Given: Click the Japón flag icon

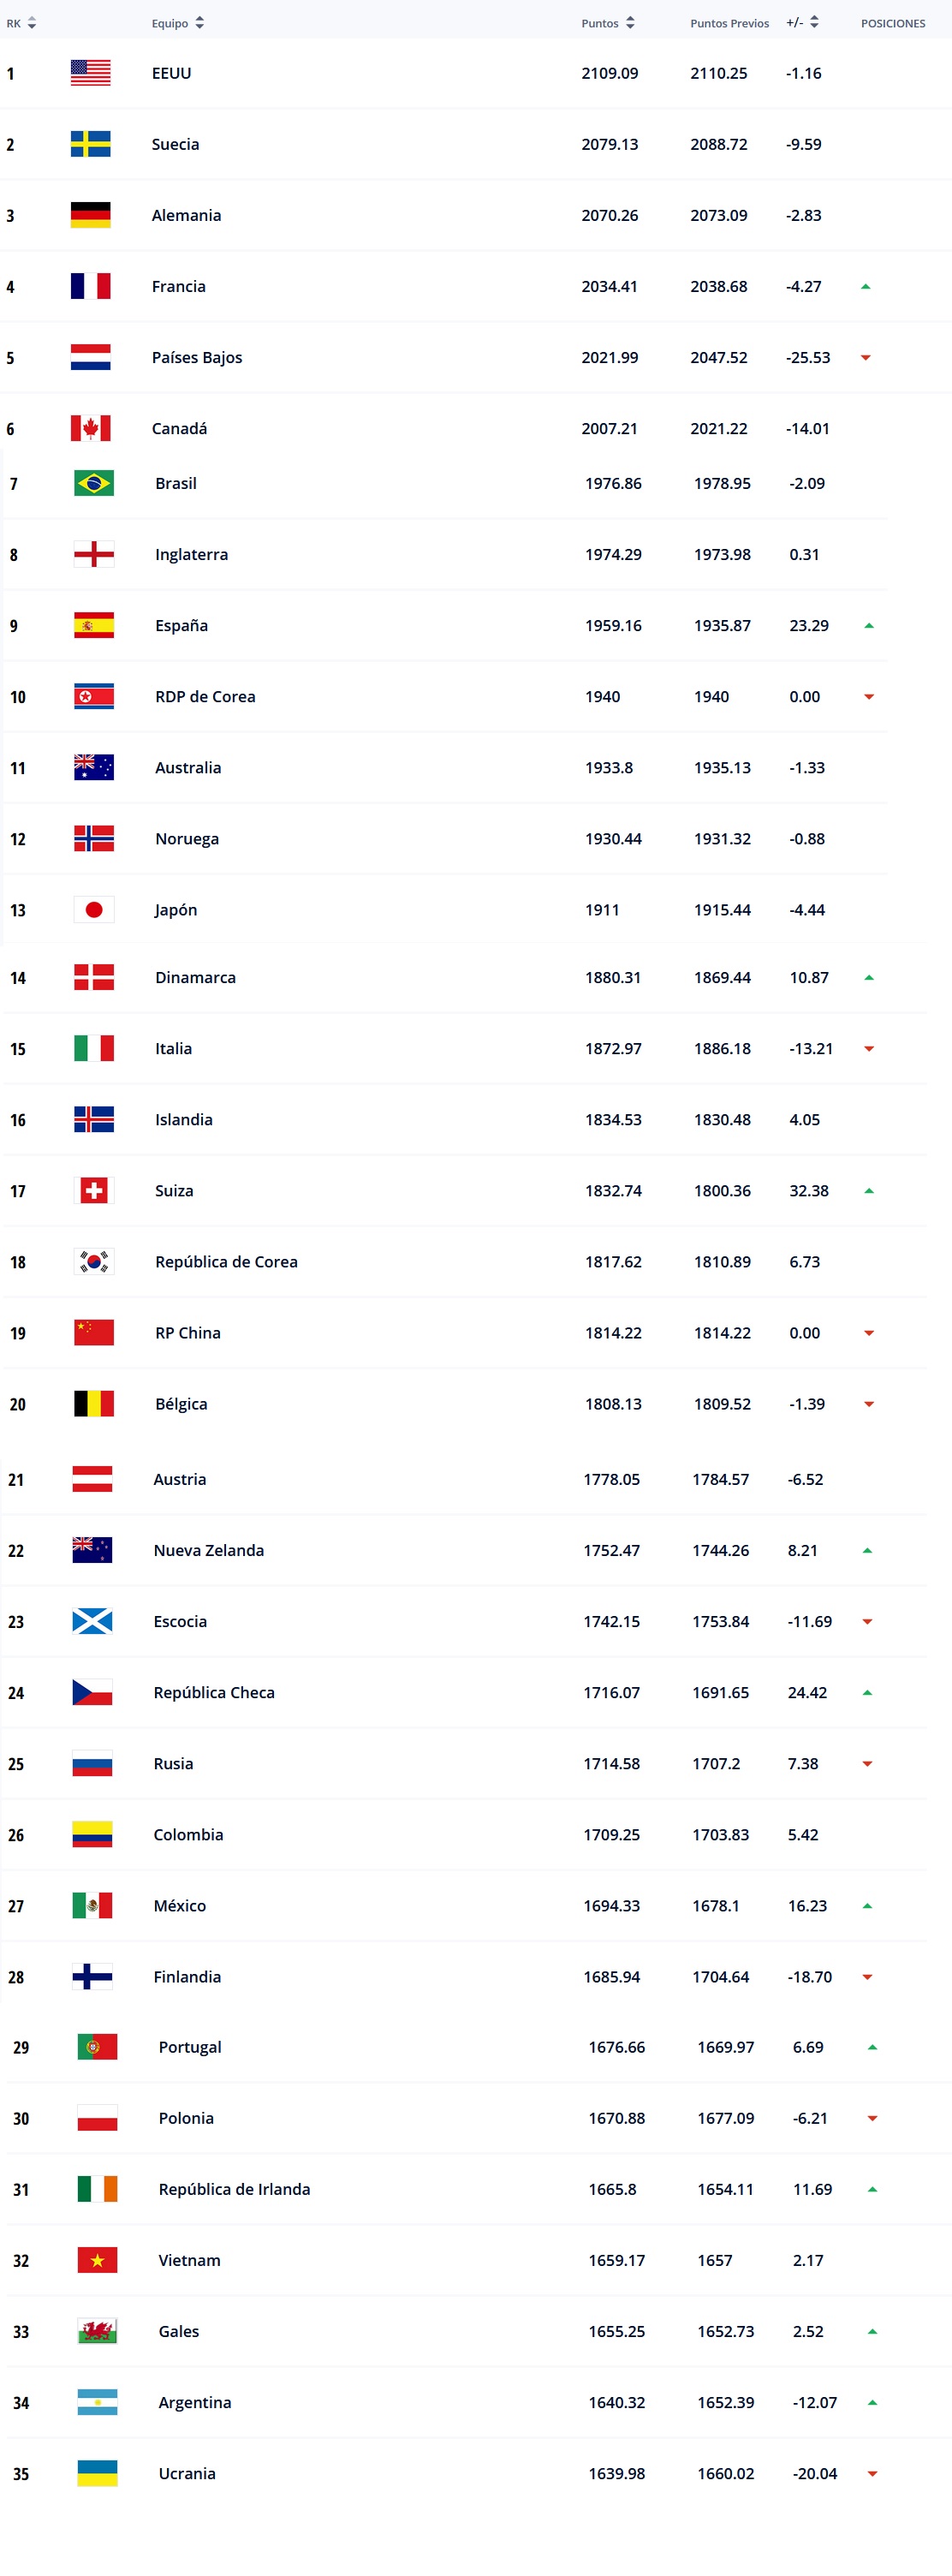Looking at the screenshot, I should (x=94, y=910).
